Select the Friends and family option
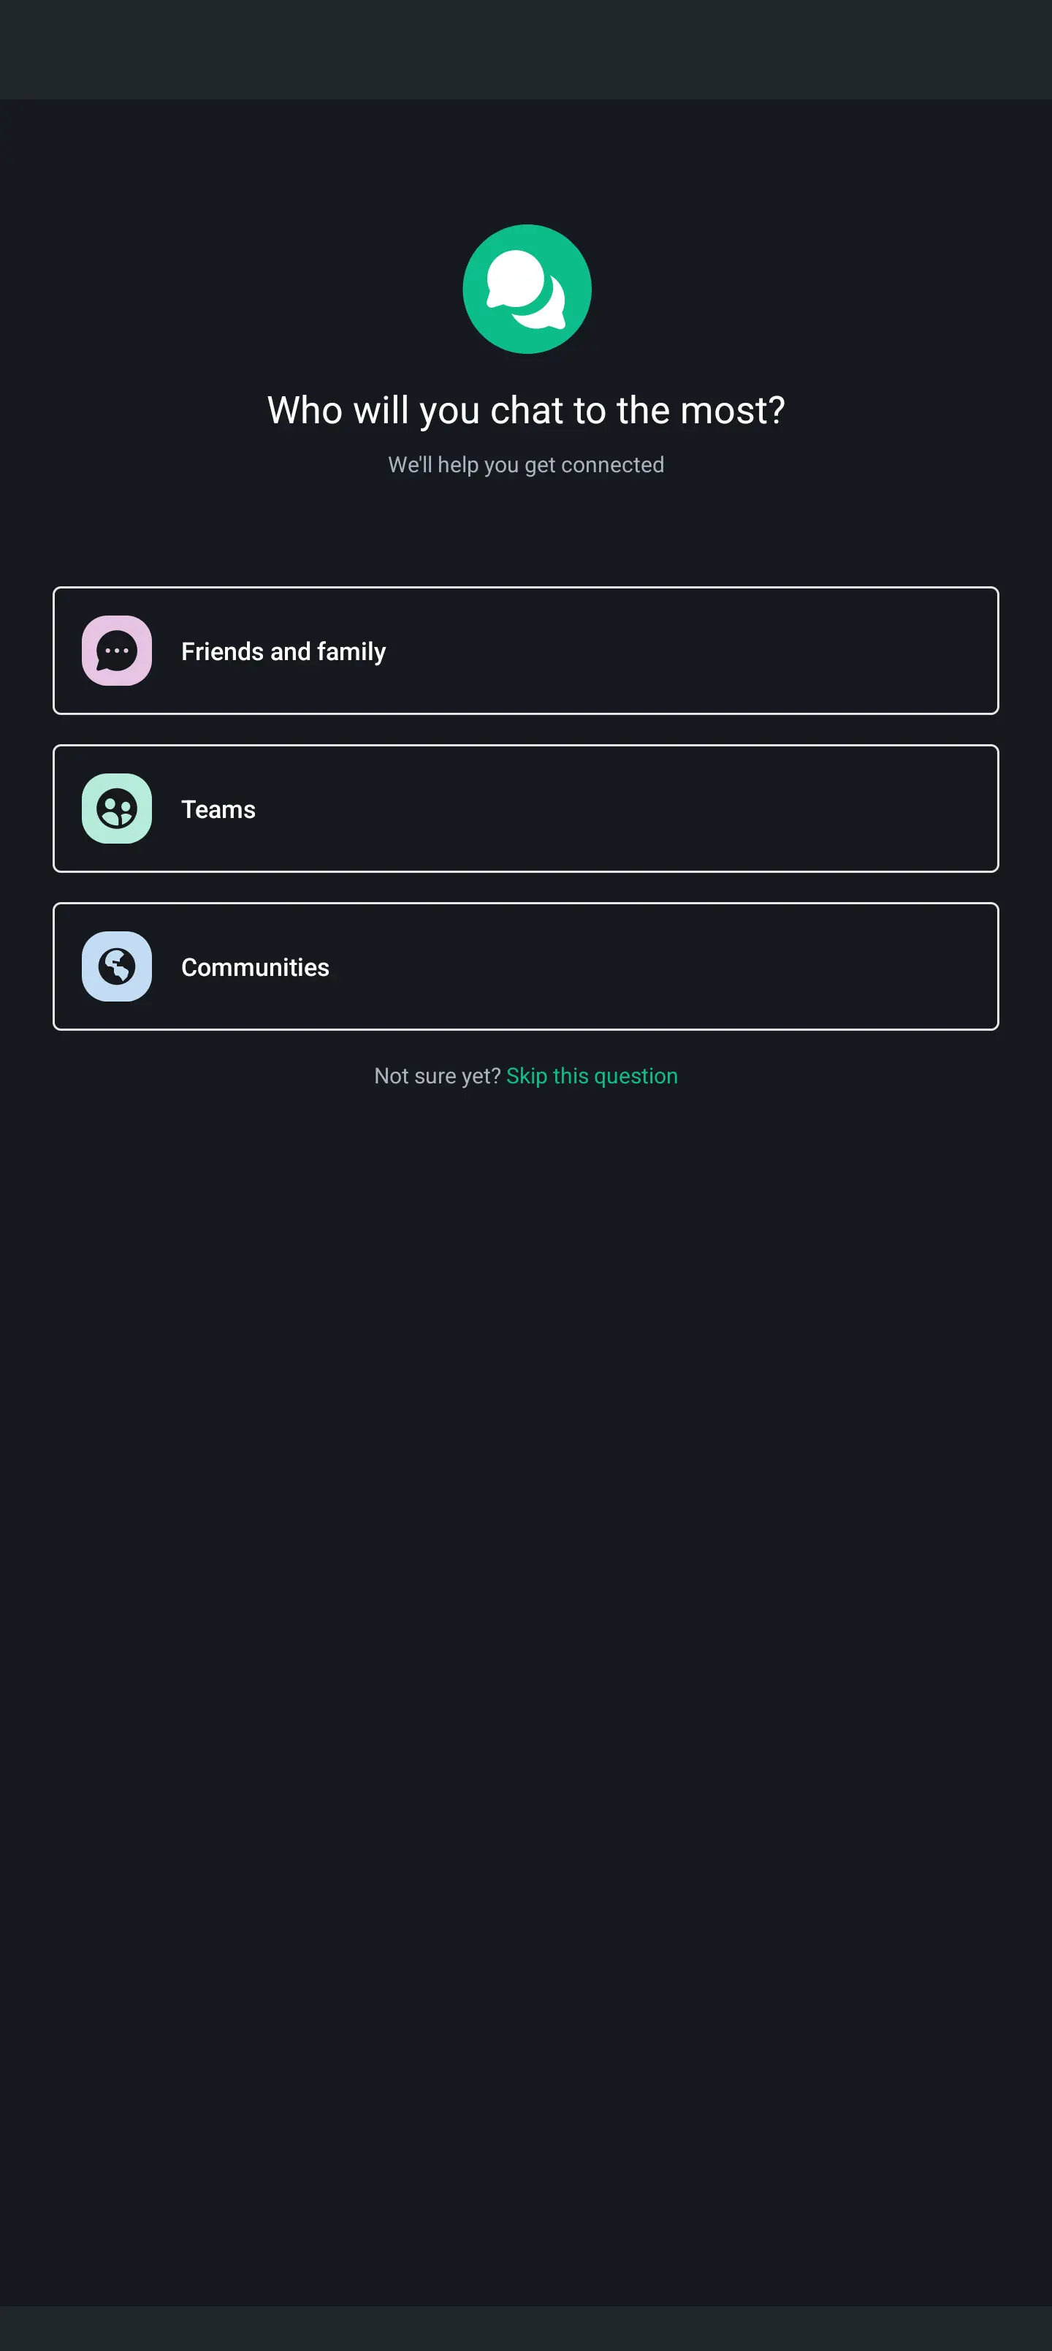This screenshot has height=2351, width=1052. pyautogui.click(x=525, y=651)
